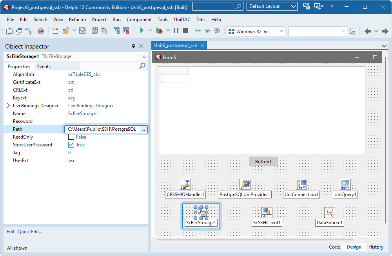The height and width of the screenshot is (256, 392).
Task: Open the Windows 32-bit platform dropdown
Action: pos(256,31)
